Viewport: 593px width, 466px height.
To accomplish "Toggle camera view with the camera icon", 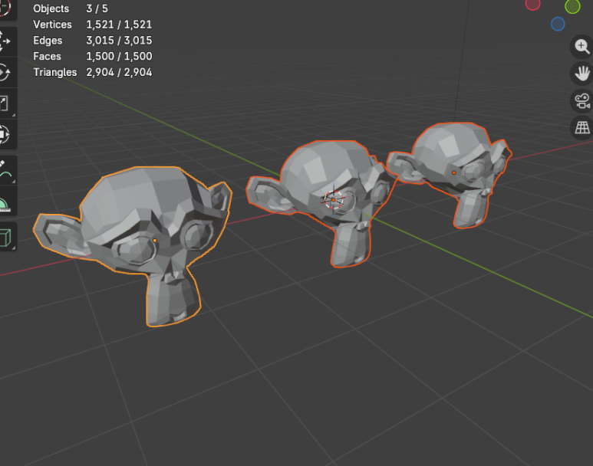I will pyautogui.click(x=582, y=101).
